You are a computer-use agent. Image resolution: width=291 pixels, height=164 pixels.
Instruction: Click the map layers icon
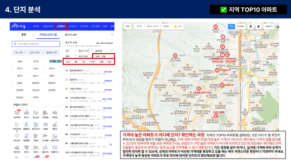(258, 26)
